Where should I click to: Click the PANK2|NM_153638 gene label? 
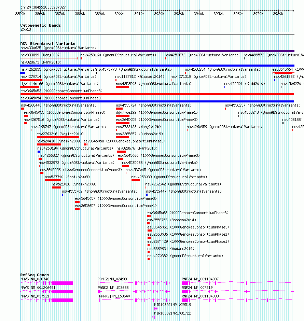[113, 288]
